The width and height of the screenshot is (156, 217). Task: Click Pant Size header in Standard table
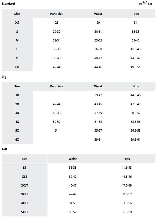tap(57, 14)
